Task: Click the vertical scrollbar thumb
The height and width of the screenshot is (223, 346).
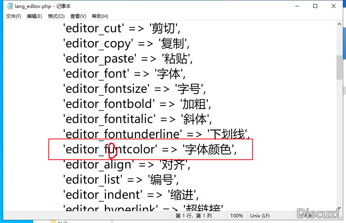Action: coord(339,67)
